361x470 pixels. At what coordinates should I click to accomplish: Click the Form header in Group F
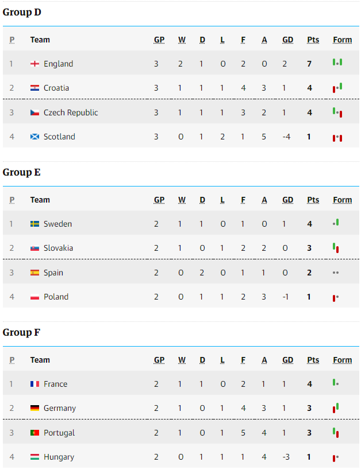343,360
